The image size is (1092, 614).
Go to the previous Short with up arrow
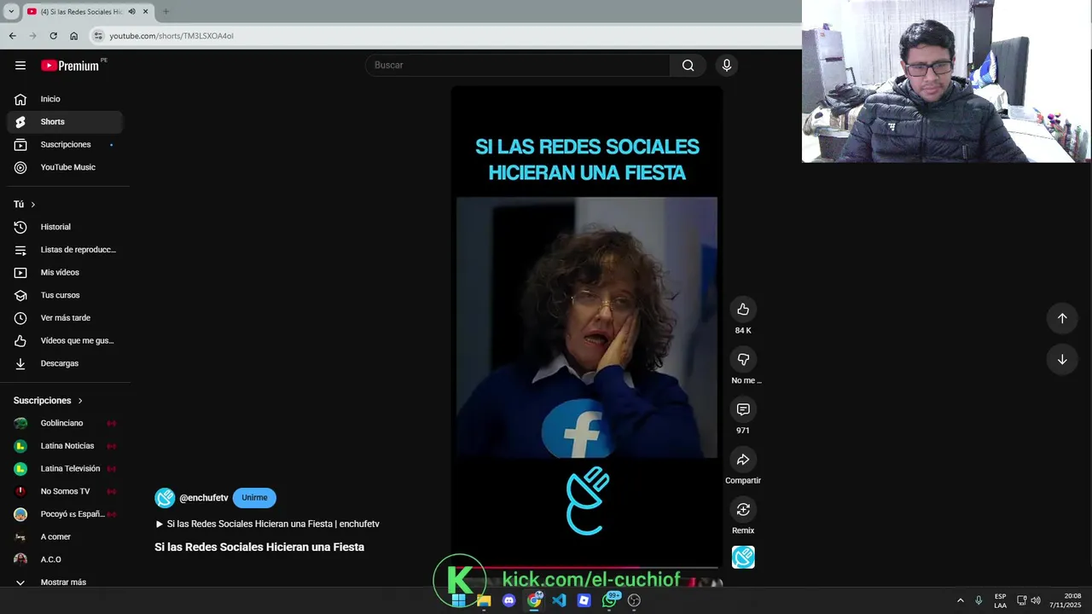[1062, 318]
